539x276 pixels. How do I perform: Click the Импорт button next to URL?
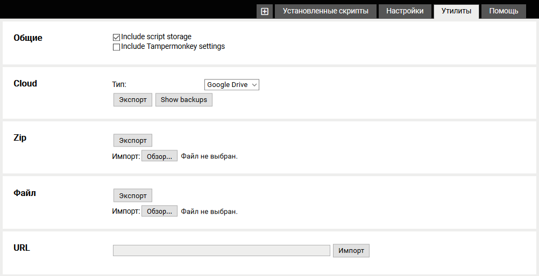(x=351, y=251)
